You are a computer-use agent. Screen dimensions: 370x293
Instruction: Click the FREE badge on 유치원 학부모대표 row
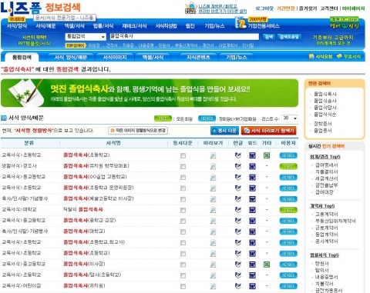click(288, 166)
